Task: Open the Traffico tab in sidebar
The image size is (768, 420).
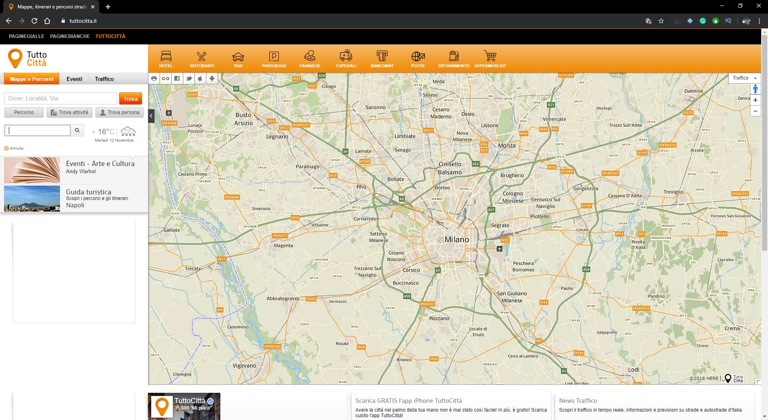Action: [104, 79]
